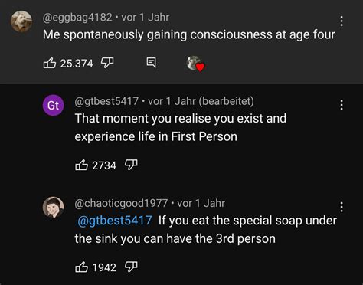363x285 pixels.
Task: Click the 25.374 like count
Action: tap(77, 64)
